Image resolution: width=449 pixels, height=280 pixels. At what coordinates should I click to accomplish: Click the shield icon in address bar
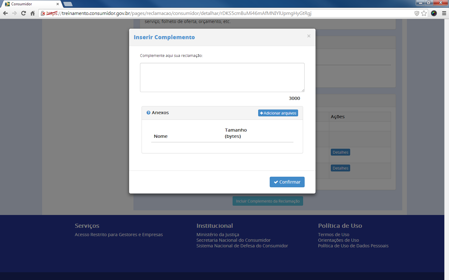417,13
